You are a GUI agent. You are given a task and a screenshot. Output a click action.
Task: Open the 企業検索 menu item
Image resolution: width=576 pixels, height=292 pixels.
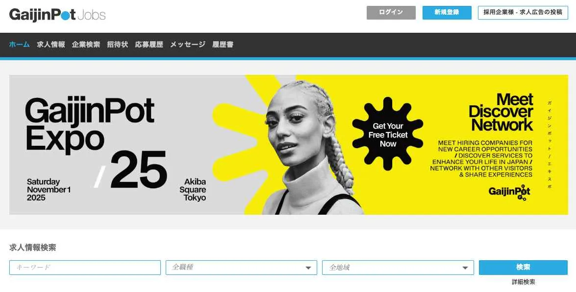(x=86, y=45)
